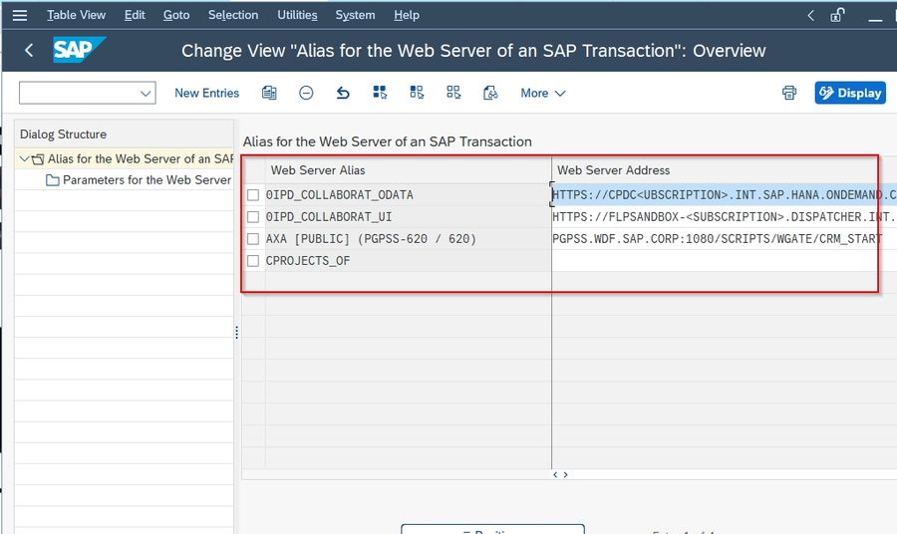Click the HTTPS://CPDC address field

tap(725, 195)
